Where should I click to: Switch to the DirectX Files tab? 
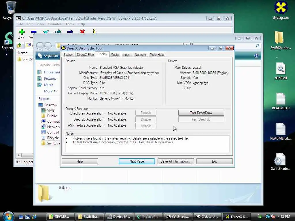(x=85, y=55)
